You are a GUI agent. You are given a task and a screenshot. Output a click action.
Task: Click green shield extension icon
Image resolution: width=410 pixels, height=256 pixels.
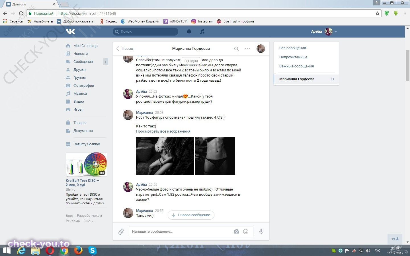click(x=387, y=13)
